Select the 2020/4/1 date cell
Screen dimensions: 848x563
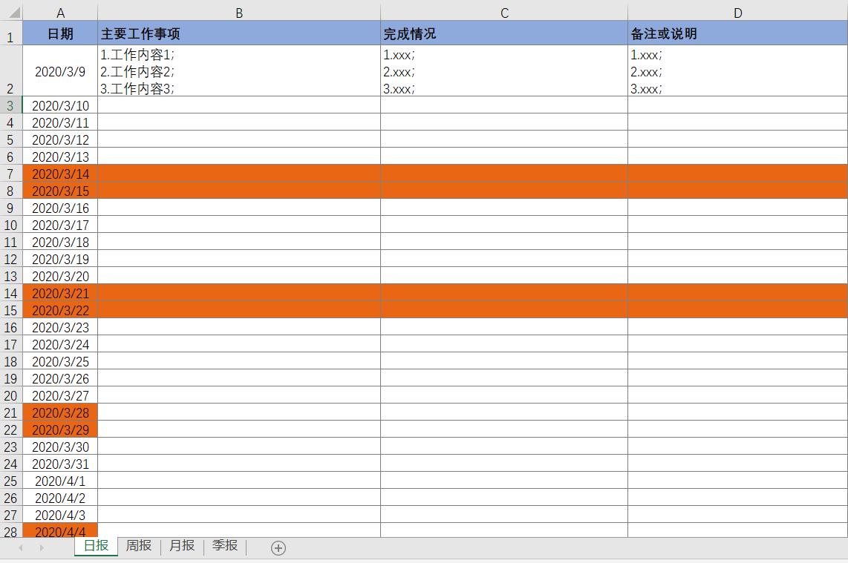click(x=60, y=481)
